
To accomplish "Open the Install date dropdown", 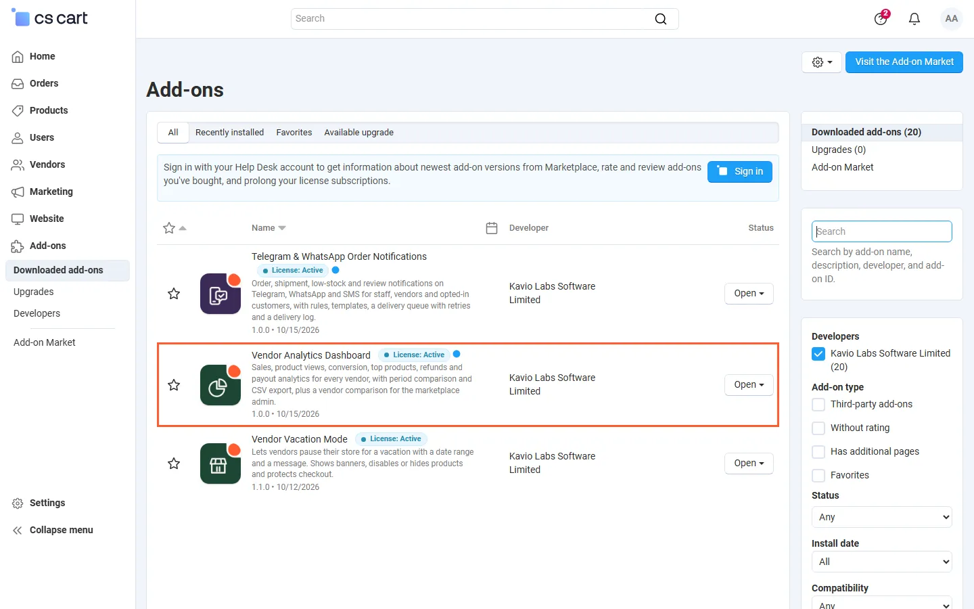I will point(882,562).
